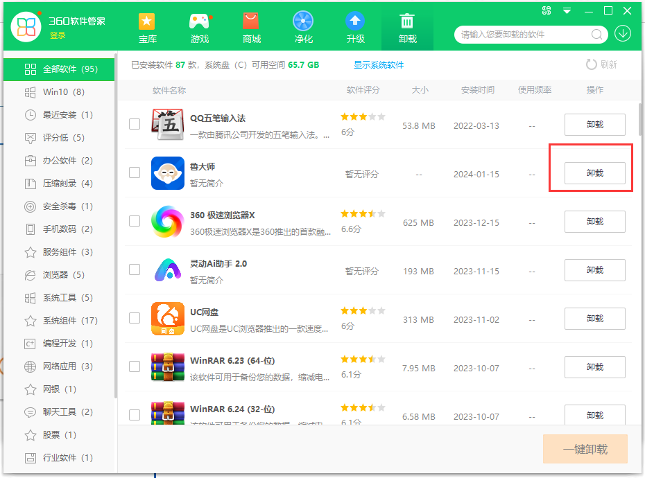
Task: Tick the checkbox for UC网盘
Action: click(x=135, y=318)
